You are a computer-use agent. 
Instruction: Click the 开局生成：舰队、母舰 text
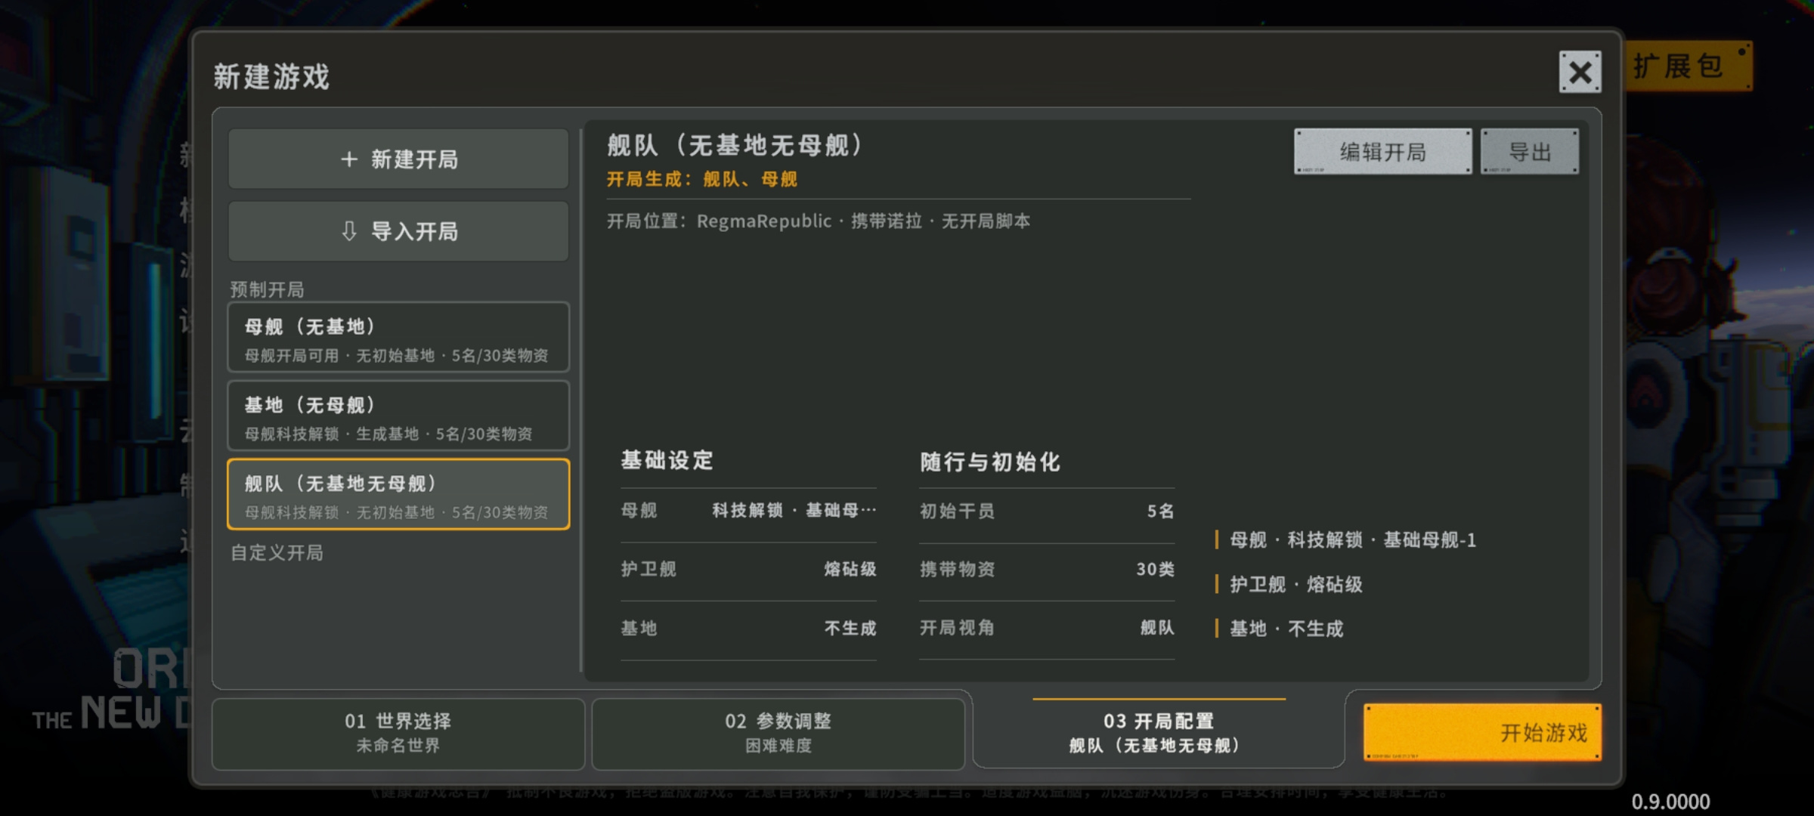click(702, 180)
